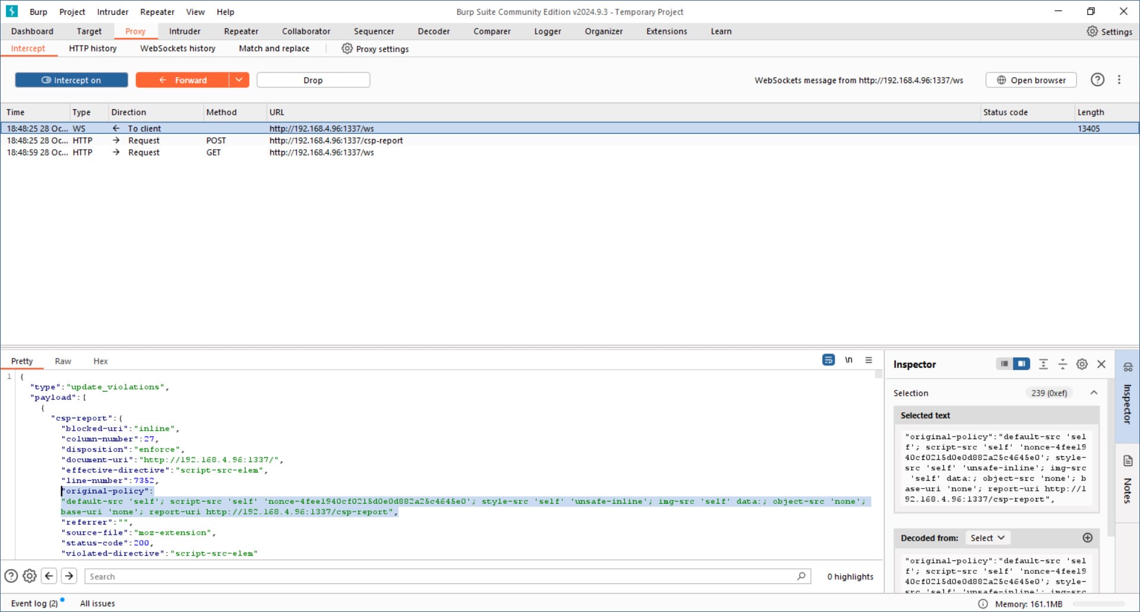Image resolution: width=1140 pixels, height=612 pixels.
Task: Close the Inspector panel
Action: (x=1101, y=364)
